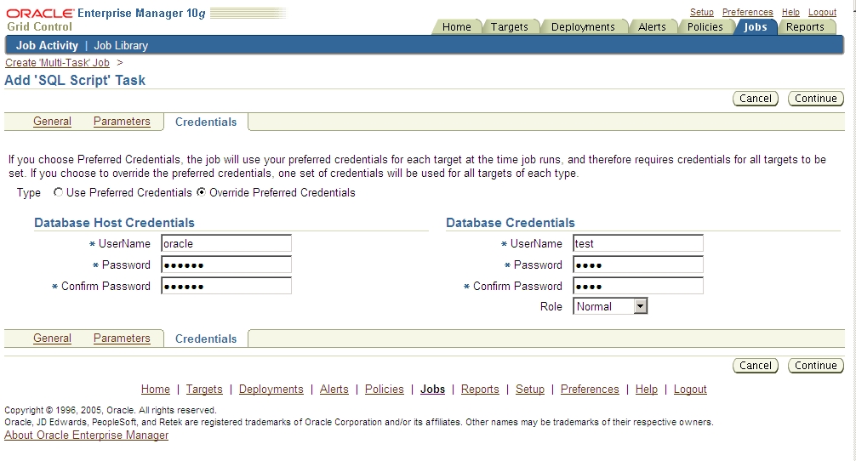The width and height of the screenshot is (856, 461).
Task: Focus the Database Host UserName field
Action: click(226, 243)
